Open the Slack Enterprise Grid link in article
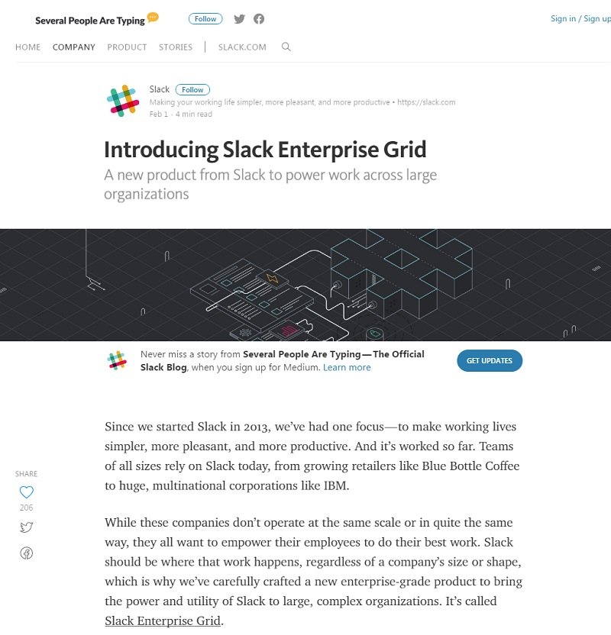The image size is (611, 635). point(163,620)
